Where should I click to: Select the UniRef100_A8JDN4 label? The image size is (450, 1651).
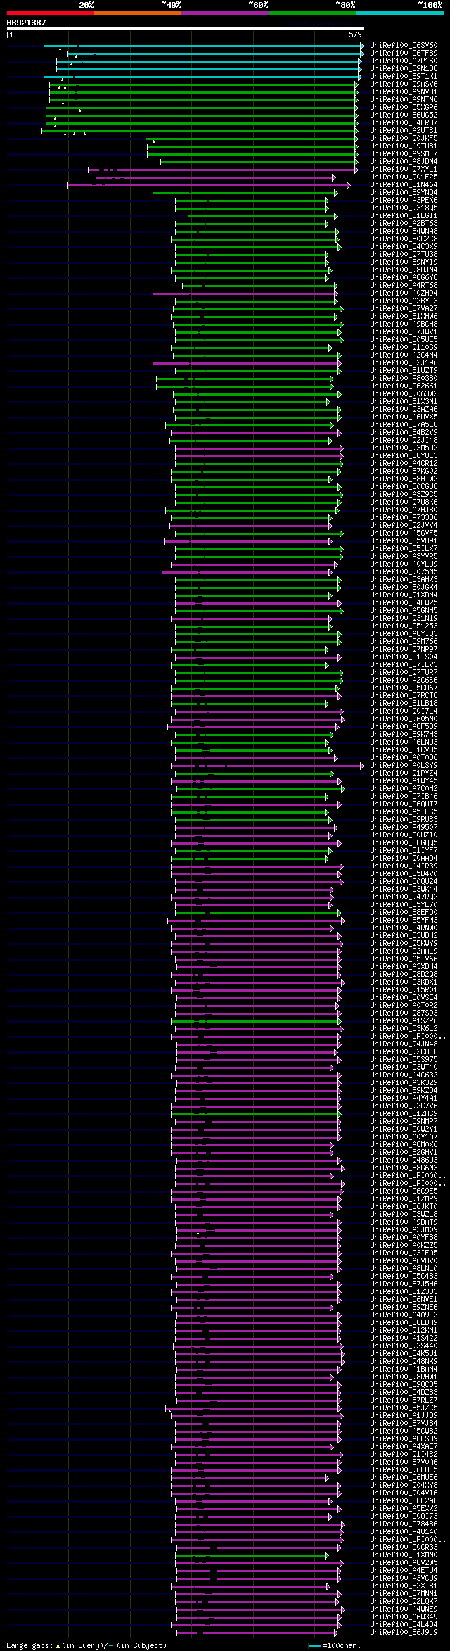pyautogui.click(x=404, y=162)
